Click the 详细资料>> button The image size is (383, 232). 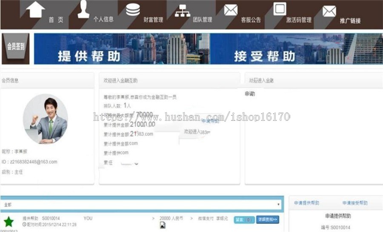[x=268, y=220]
